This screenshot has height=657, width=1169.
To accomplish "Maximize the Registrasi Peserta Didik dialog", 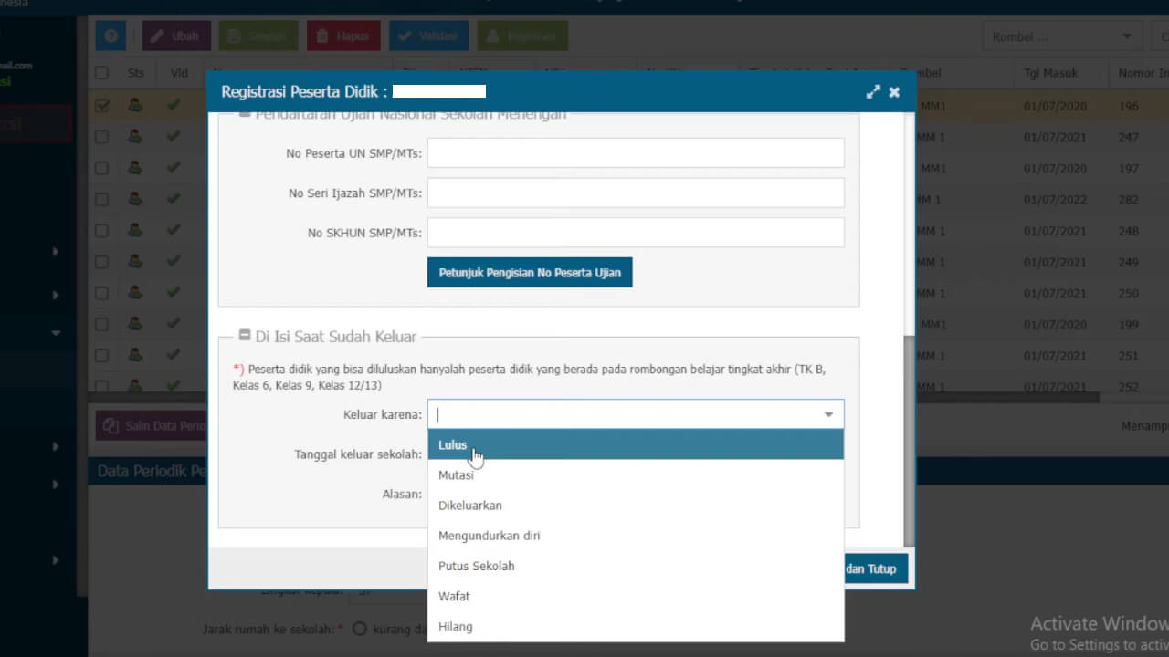I will (873, 91).
